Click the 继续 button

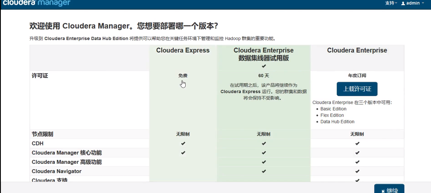coord(389,189)
